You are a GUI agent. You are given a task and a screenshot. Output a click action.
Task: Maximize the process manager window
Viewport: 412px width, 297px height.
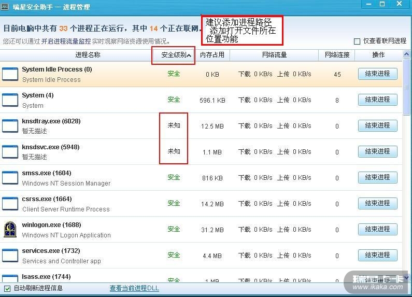(x=382, y=4)
